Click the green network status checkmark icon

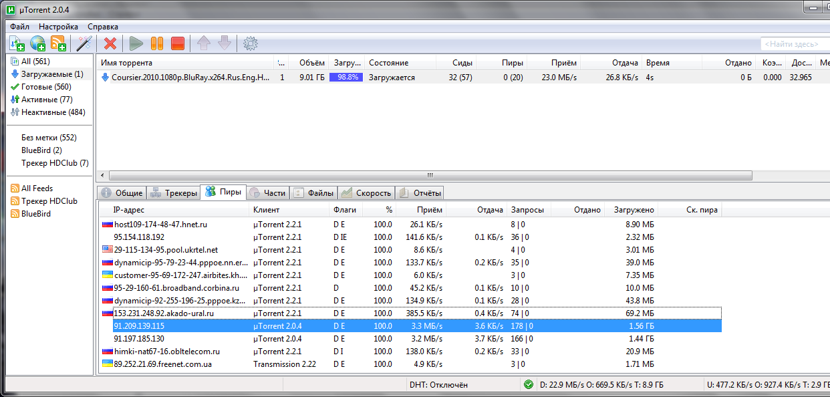(x=529, y=384)
